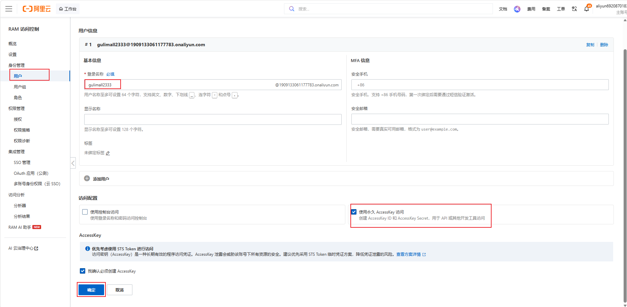The image size is (627, 307).
Task: Open the AI assistant star icon
Action: point(517,9)
